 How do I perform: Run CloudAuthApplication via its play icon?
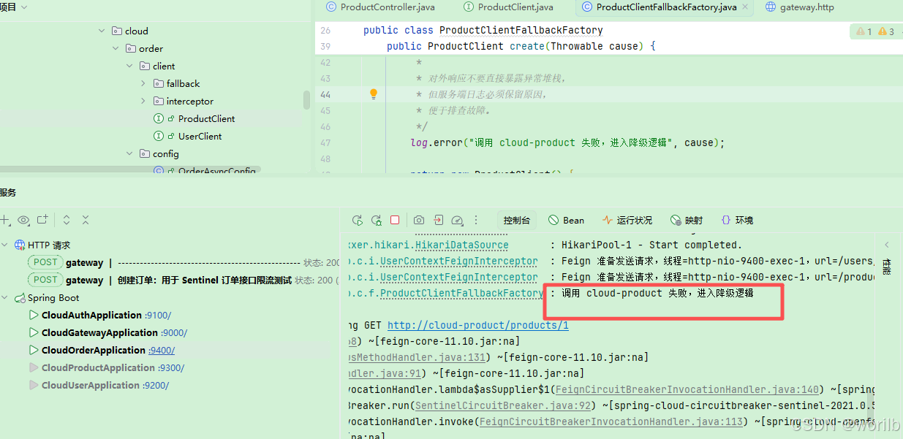pos(34,316)
